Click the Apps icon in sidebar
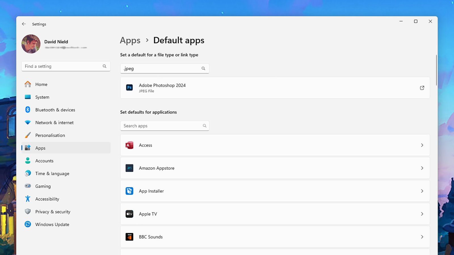This screenshot has width=454, height=255. (x=28, y=148)
